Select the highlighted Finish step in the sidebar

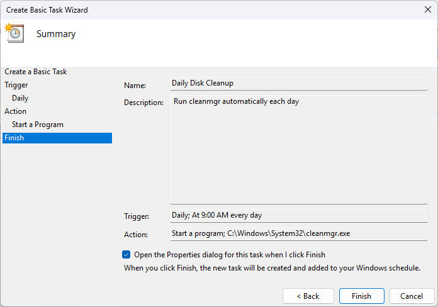[57, 138]
